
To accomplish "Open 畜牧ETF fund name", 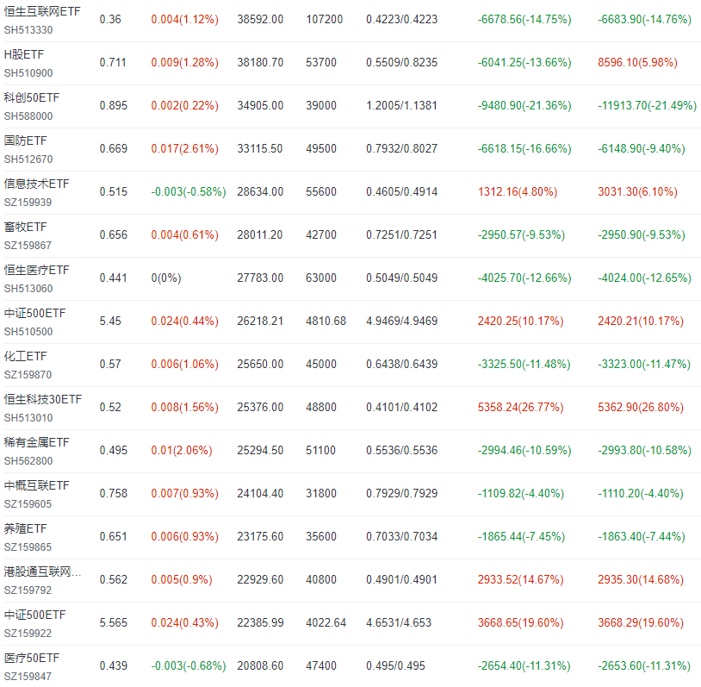I will point(25,227).
